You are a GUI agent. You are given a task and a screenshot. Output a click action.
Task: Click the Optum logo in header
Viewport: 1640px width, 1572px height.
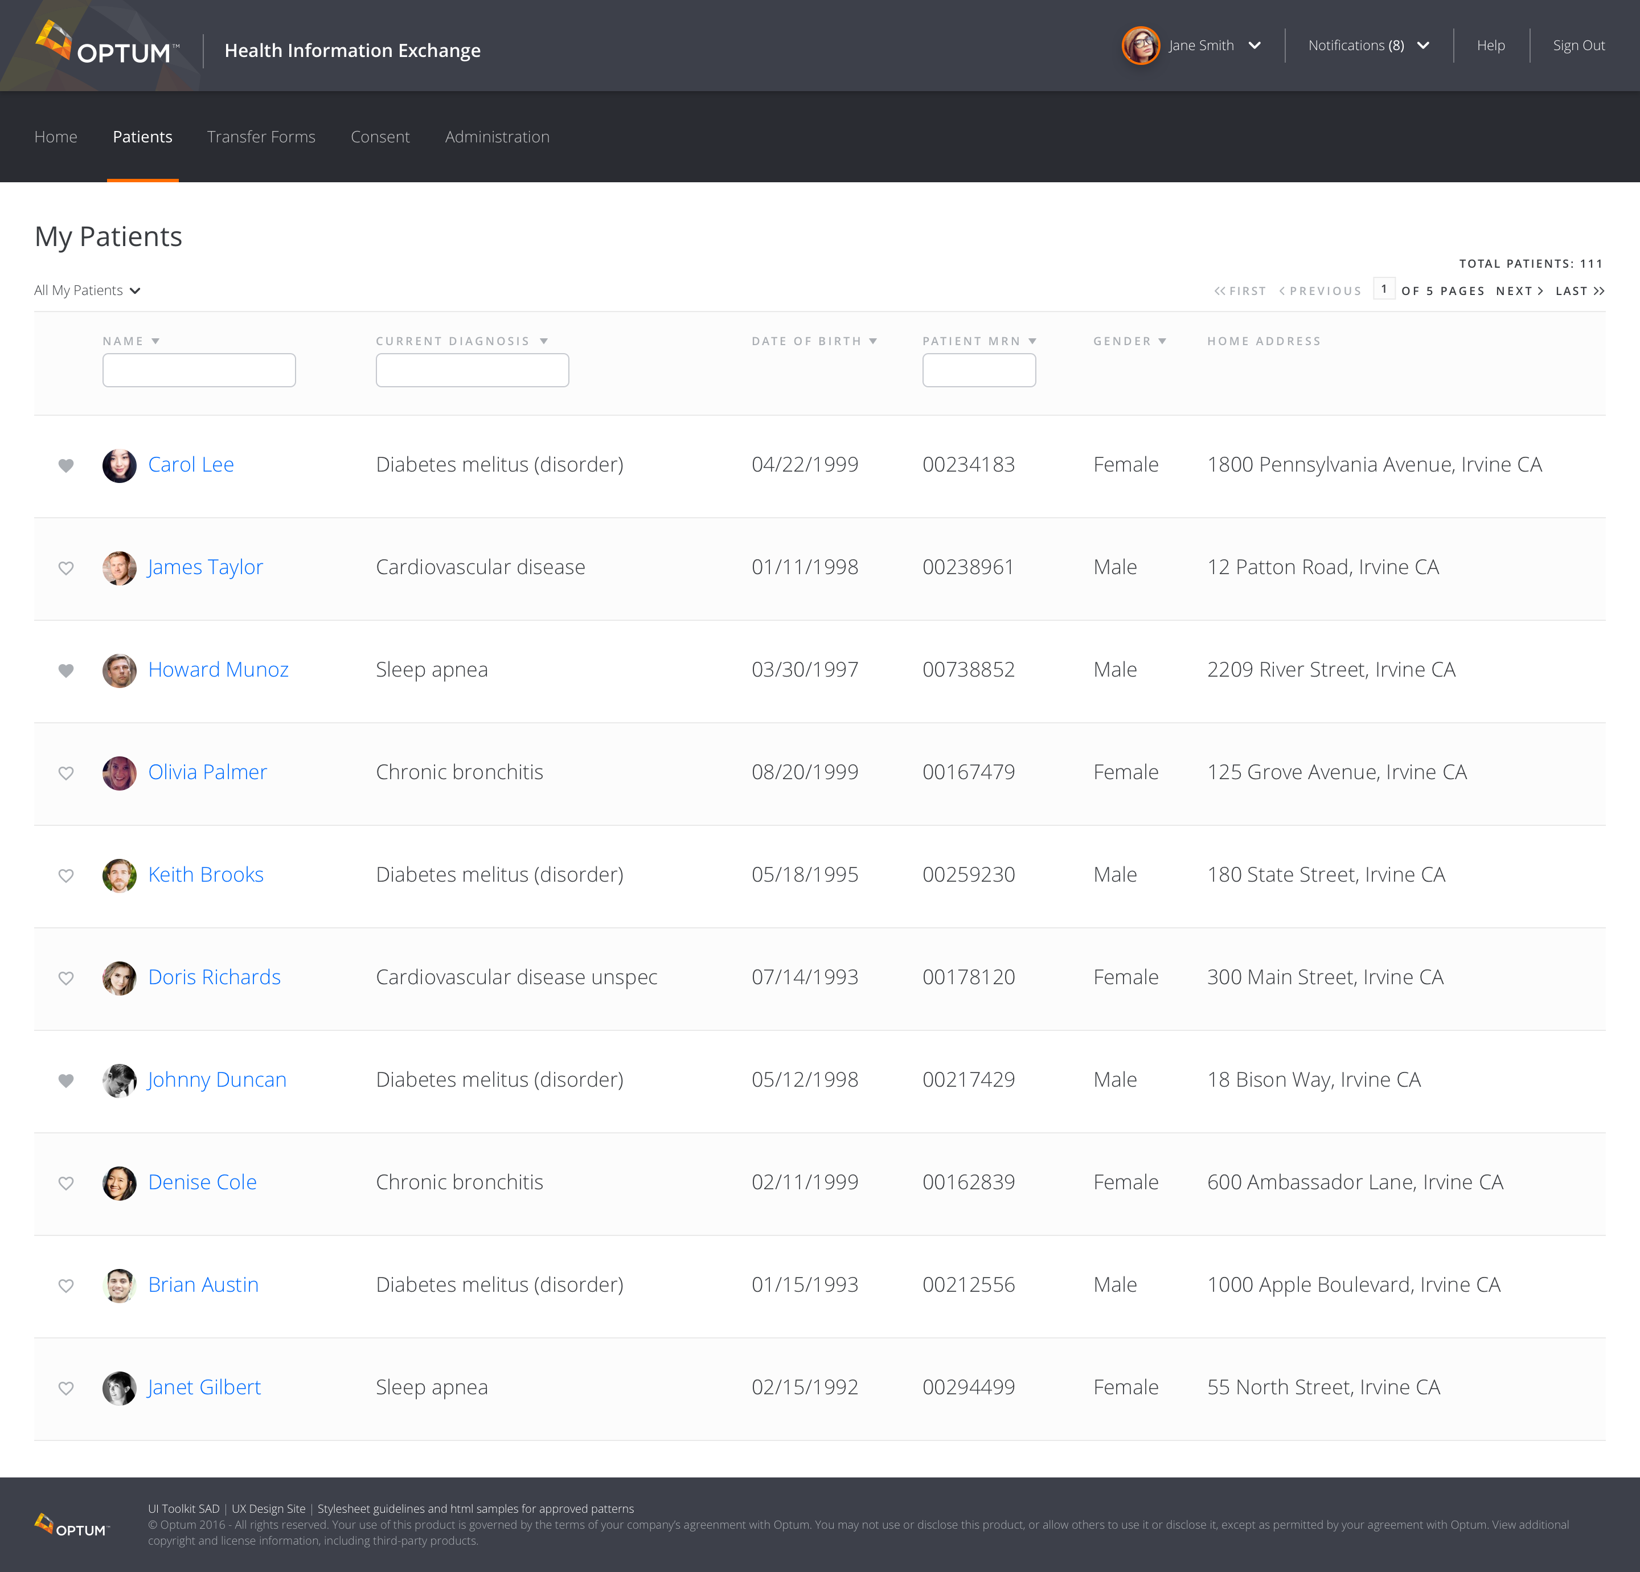[107, 44]
